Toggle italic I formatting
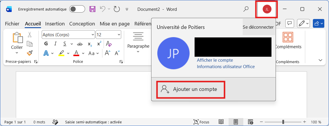The height and width of the screenshot is (126, 329). [55, 44]
